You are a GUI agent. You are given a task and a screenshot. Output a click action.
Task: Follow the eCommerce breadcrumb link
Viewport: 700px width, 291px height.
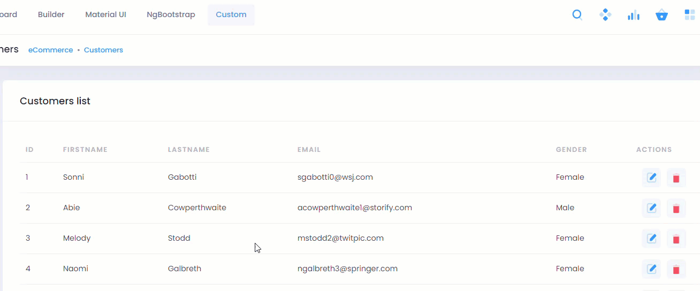50,50
